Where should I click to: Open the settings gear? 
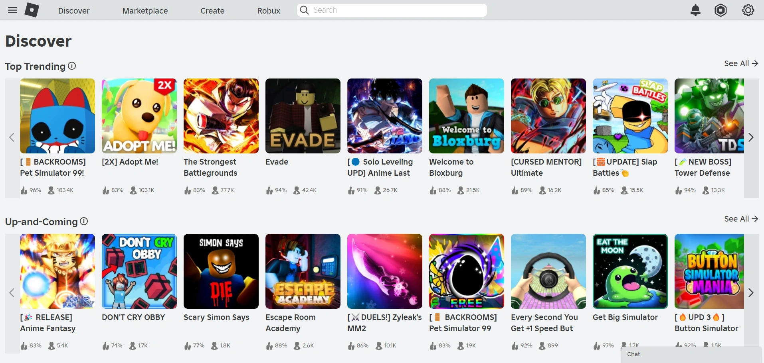click(748, 10)
